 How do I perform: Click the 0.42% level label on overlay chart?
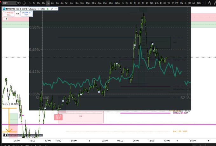tap(35, 72)
